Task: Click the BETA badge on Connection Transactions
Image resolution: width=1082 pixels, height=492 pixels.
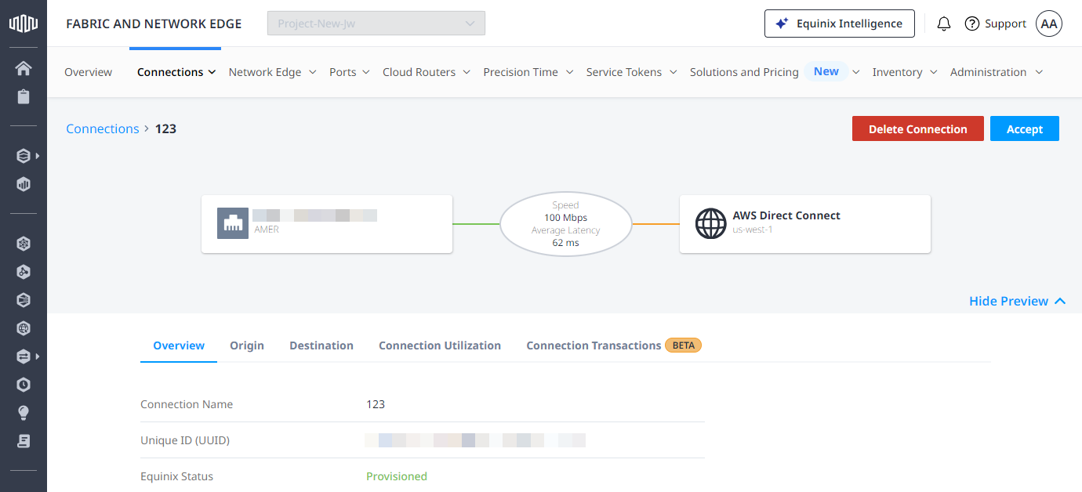Action: click(x=684, y=345)
